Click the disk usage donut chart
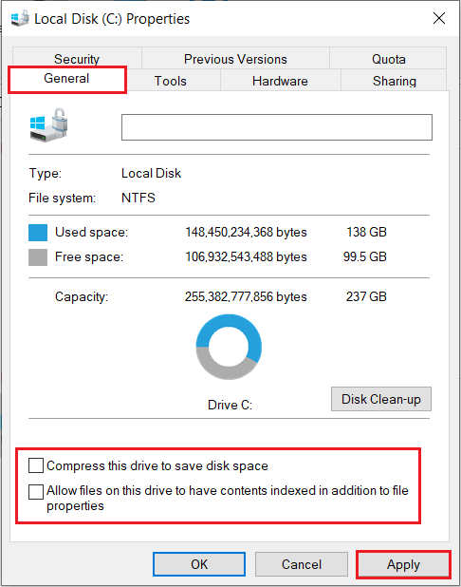This screenshot has height=587, width=461. click(229, 347)
